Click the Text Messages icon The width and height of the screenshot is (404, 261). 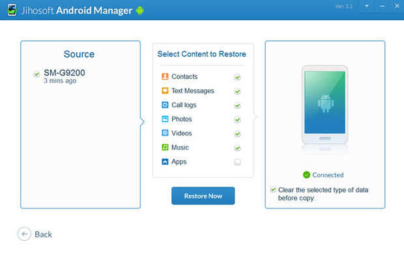tap(165, 90)
